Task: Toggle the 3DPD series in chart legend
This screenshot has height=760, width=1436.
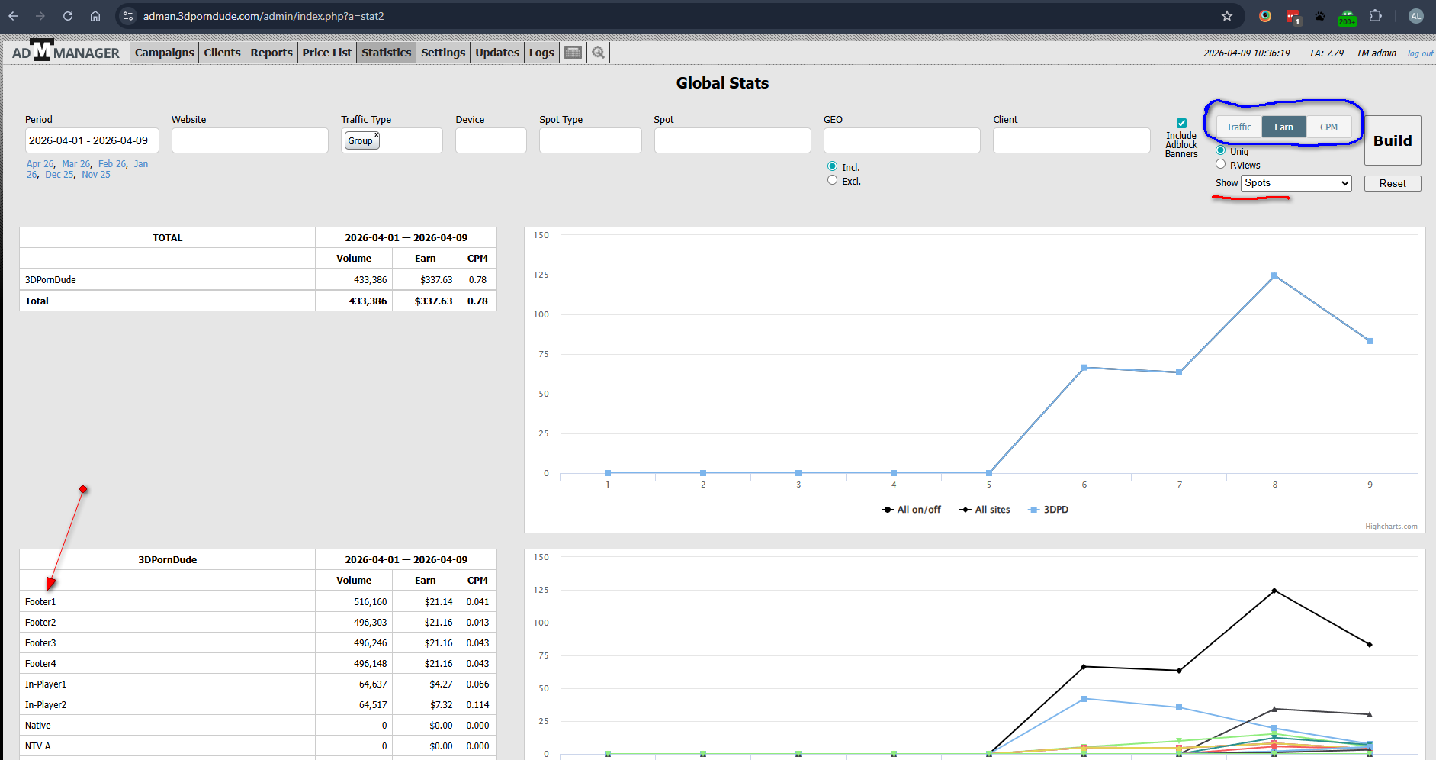Action: coord(1049,510)
